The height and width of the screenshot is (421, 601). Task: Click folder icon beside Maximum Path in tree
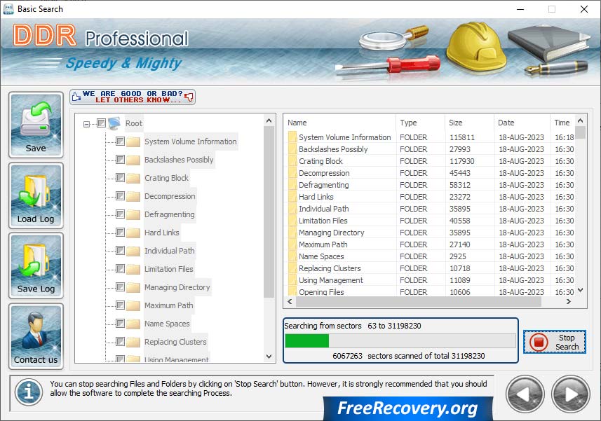pyautogui.click(x=133, y=306)
